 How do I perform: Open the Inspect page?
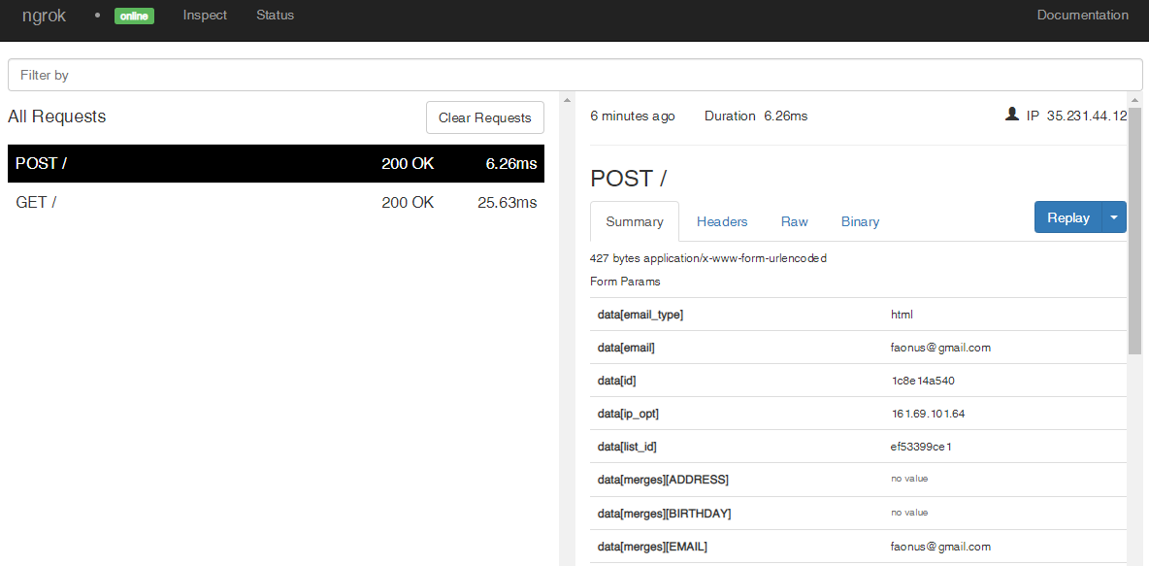[x=205, y=16]
